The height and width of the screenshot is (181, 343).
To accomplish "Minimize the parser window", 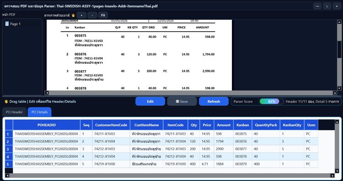I will click(317, 6).
